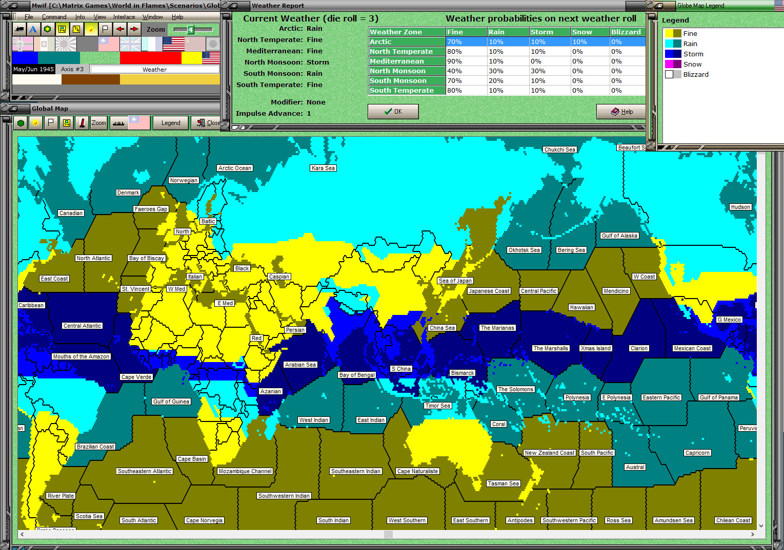Click the Chinese flag in Global Map toolbar

(x=139, y=123)
